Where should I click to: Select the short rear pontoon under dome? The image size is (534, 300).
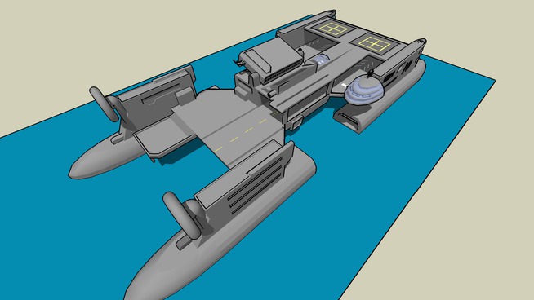point(354,118)
